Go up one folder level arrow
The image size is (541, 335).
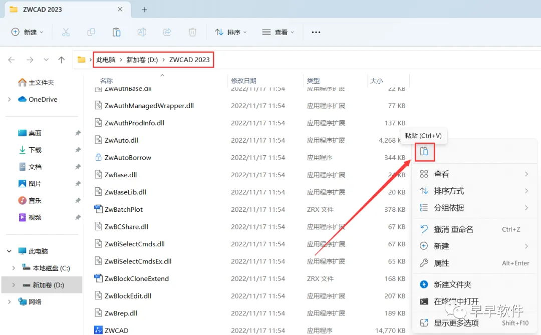tap(62, 60)
